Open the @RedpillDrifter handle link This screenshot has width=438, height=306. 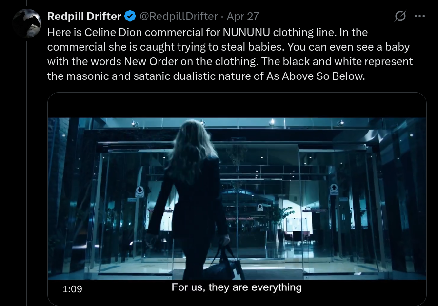coord(179,16)
